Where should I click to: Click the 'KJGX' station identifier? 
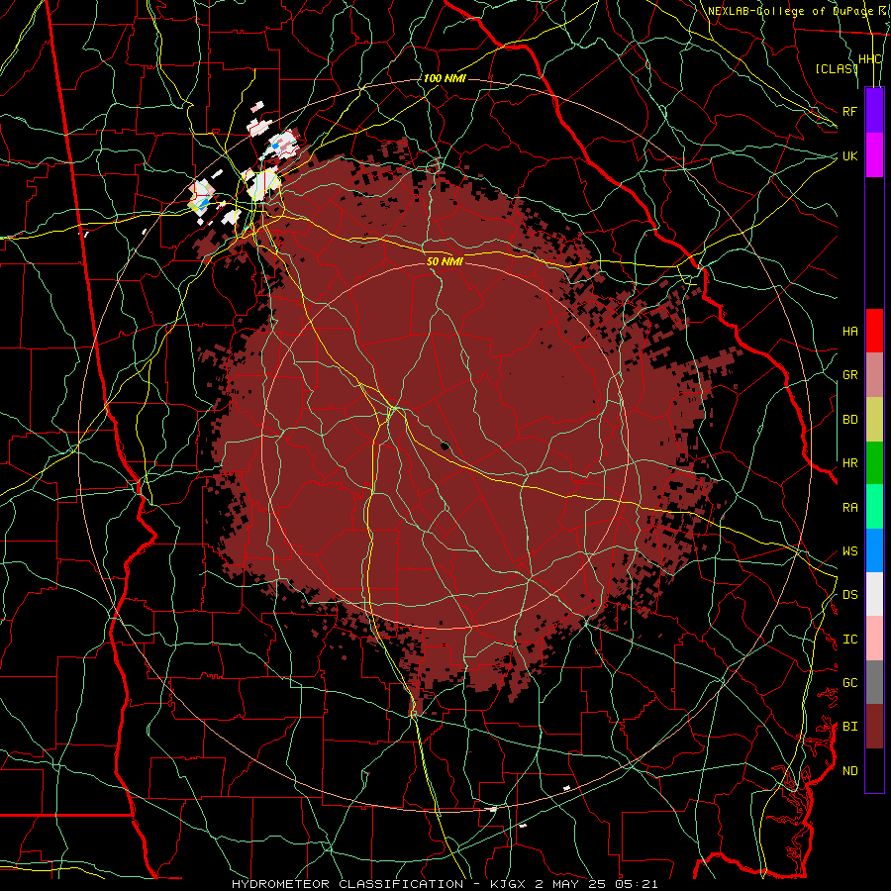click(x=508, y=884)
